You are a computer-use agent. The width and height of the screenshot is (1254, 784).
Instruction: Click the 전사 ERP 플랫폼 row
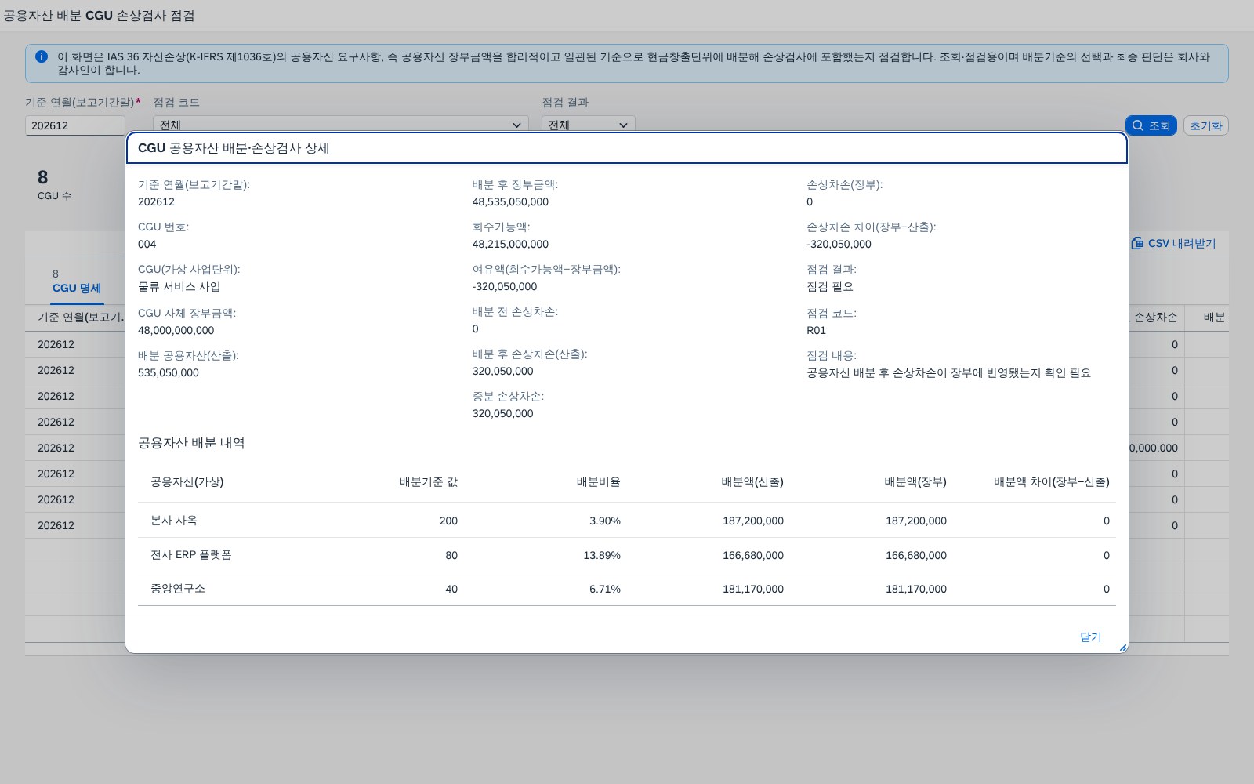pyautogui.click(x=627, y=555)
